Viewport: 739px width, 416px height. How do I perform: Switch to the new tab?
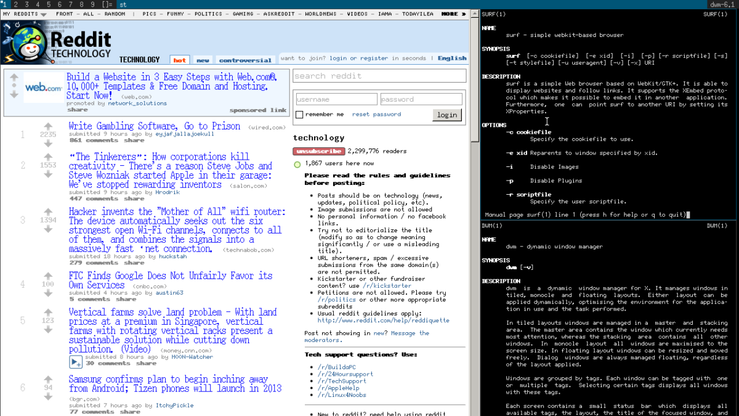click(x=203, y=60)
